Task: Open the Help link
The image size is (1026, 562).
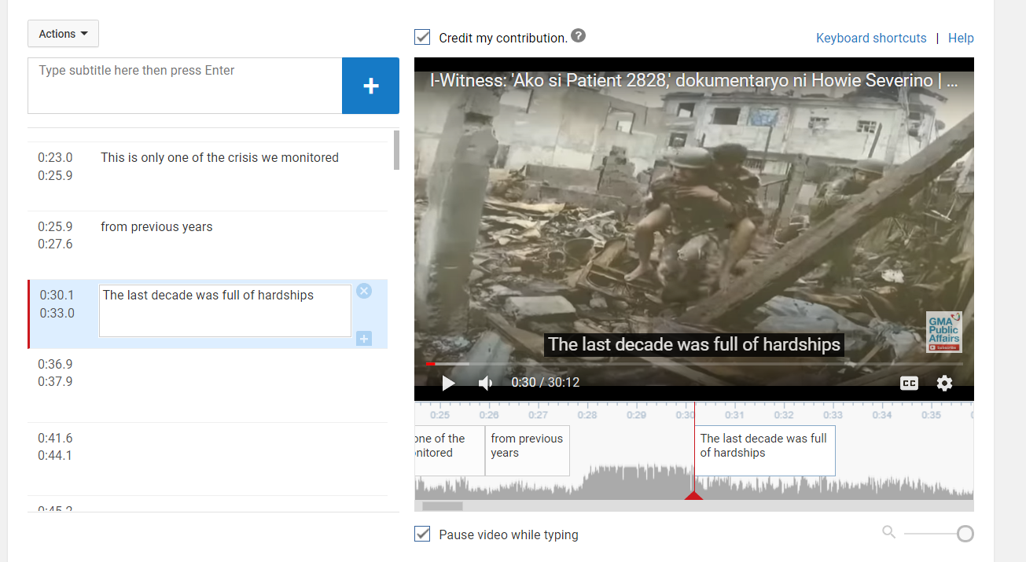Action: pos(961,38)
